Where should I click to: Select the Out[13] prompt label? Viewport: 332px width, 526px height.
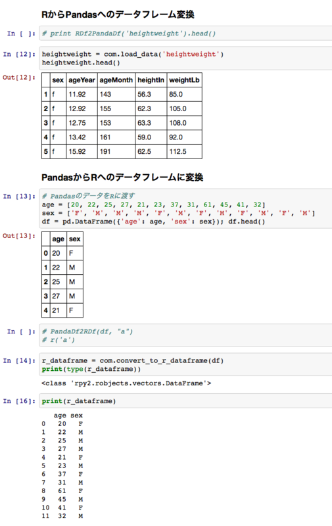click(x=19, y=236)
